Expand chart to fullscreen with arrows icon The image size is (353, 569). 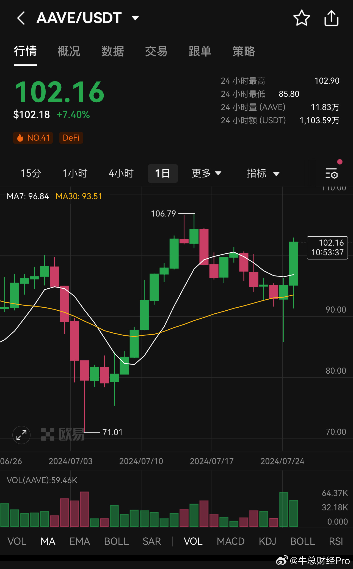21,435
